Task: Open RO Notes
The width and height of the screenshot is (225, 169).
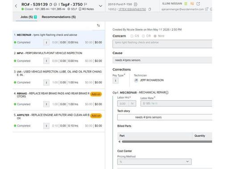Action: (x=86, y=9)
